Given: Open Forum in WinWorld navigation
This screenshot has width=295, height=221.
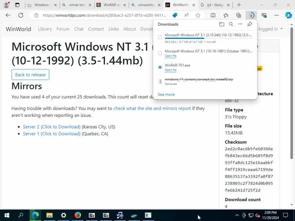Looking at the screenshot, I should click(63, 29).
